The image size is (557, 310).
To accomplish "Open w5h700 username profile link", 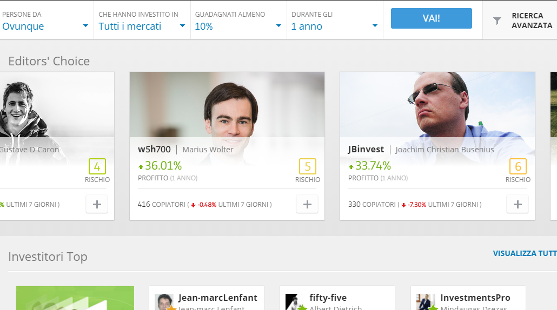I will 154,149.
